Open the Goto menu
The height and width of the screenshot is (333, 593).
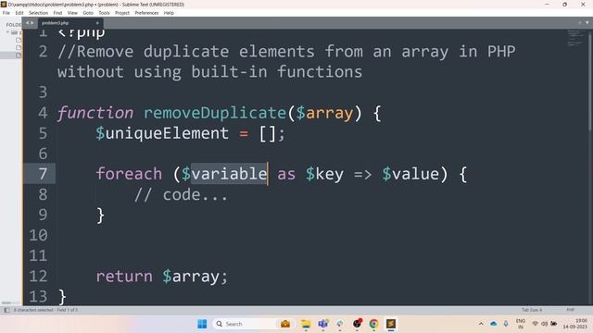(x=88, y=13)
